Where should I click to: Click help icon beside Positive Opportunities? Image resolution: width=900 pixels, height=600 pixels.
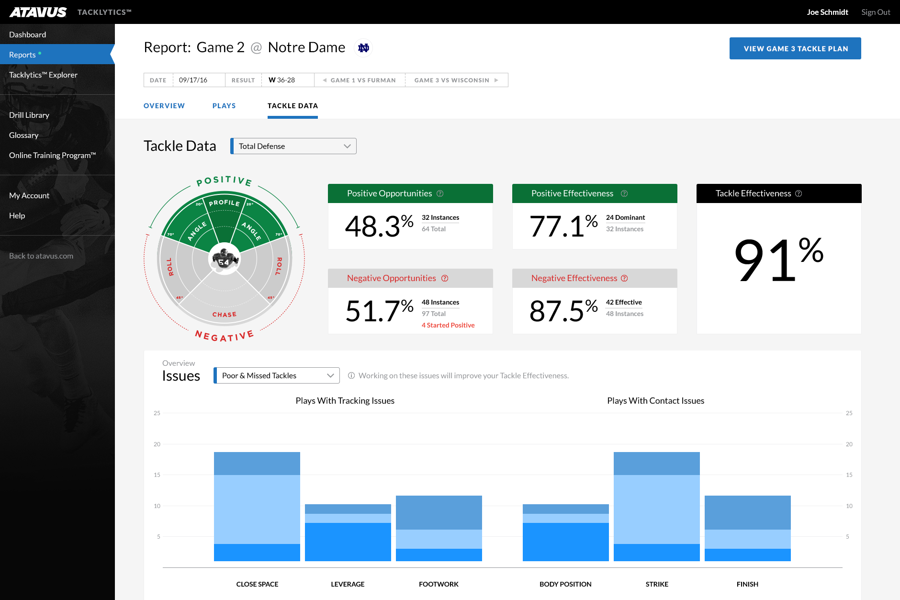(440, 193)
